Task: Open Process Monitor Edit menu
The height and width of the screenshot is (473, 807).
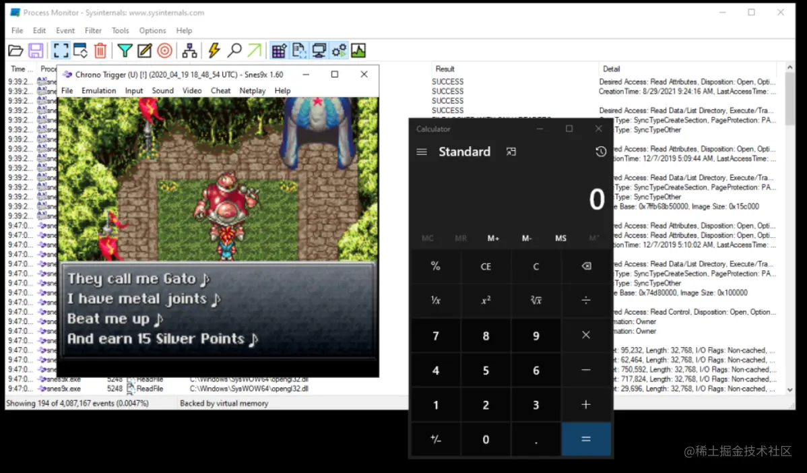Action: 39,30
